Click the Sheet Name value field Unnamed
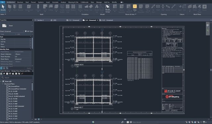Screen dimensions: 212x124 [x=23, y=59]
